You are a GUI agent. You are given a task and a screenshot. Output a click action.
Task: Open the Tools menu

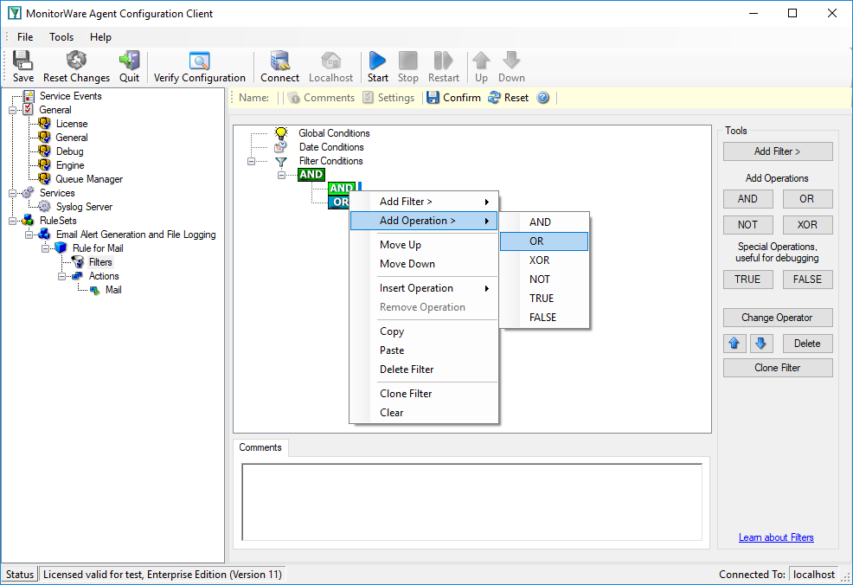coord(61,37)
